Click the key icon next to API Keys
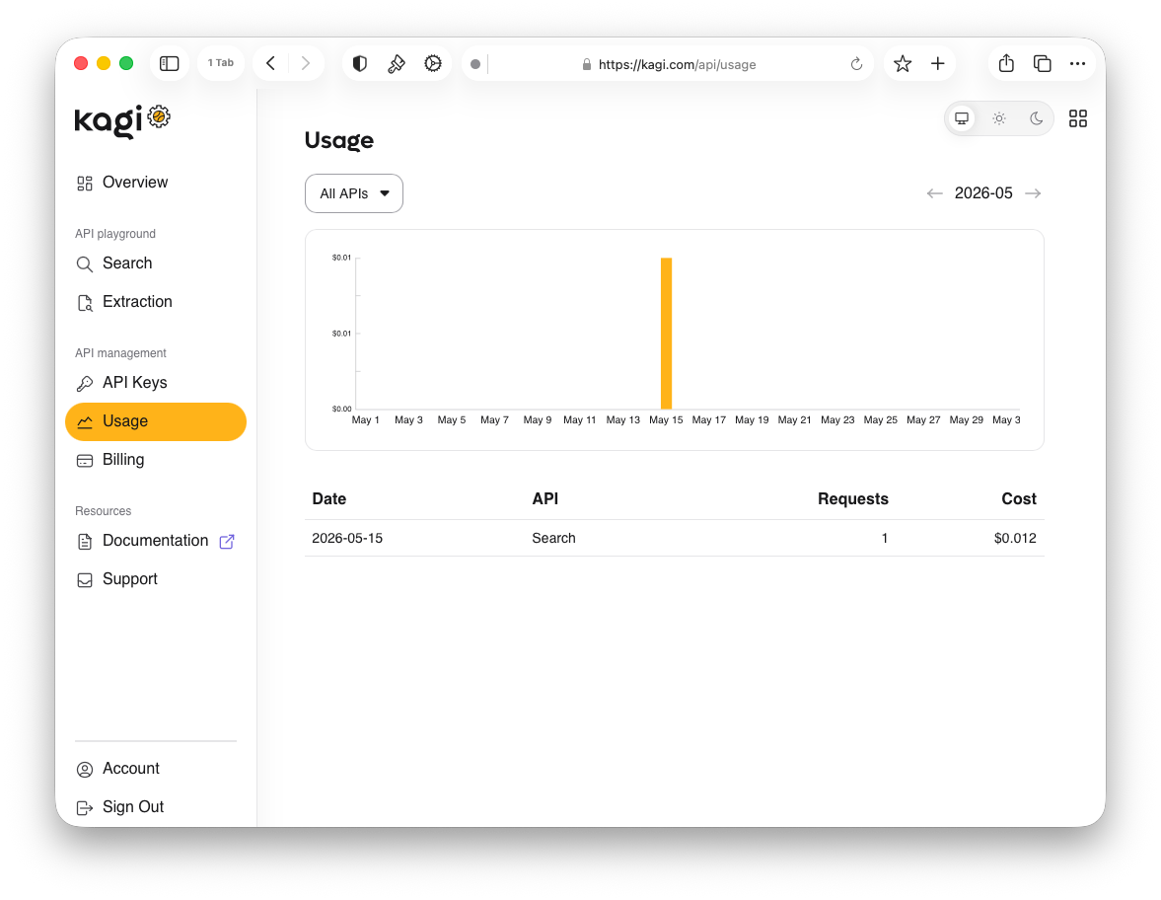Image resolution: width=1161 pixels, height=900 pixels. point(85,383)
